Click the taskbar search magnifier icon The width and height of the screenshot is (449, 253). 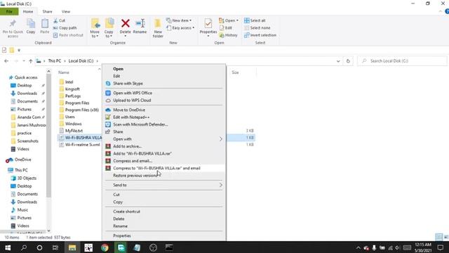pos(24,247)
